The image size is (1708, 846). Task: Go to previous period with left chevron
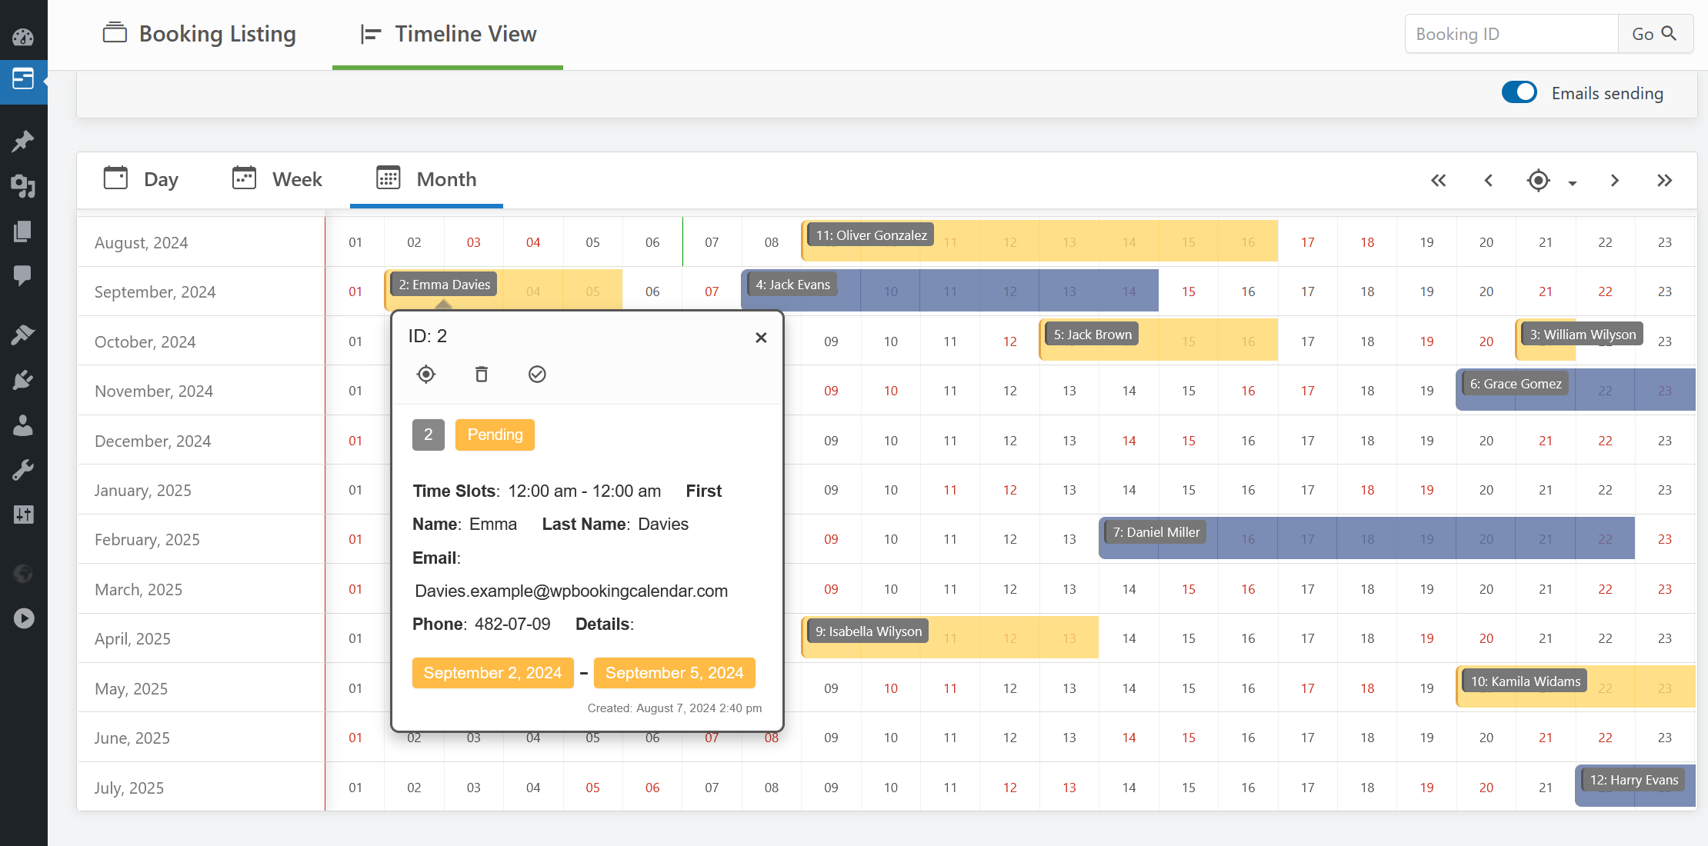[1489, 181]
